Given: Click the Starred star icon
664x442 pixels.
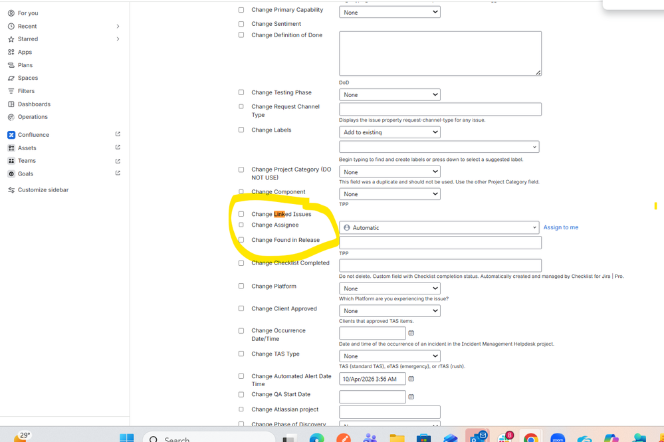Looking at the screenshot, I should (x=11, y=39).
